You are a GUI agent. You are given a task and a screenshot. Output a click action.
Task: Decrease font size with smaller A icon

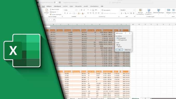pos(84,10)
